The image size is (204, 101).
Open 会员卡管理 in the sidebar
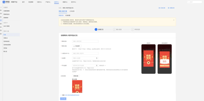7,26
